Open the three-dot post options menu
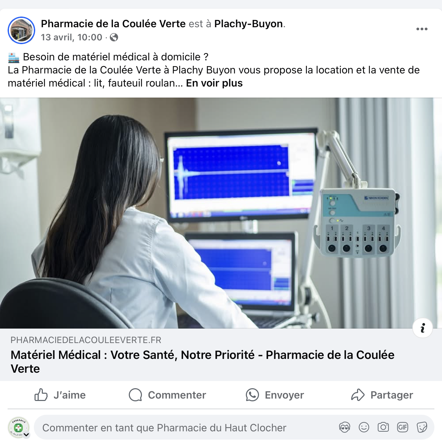The image size is (442, 442). point(422,29)
